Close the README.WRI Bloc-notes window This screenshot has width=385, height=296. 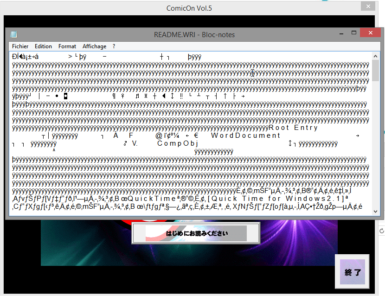coord(371,32)
